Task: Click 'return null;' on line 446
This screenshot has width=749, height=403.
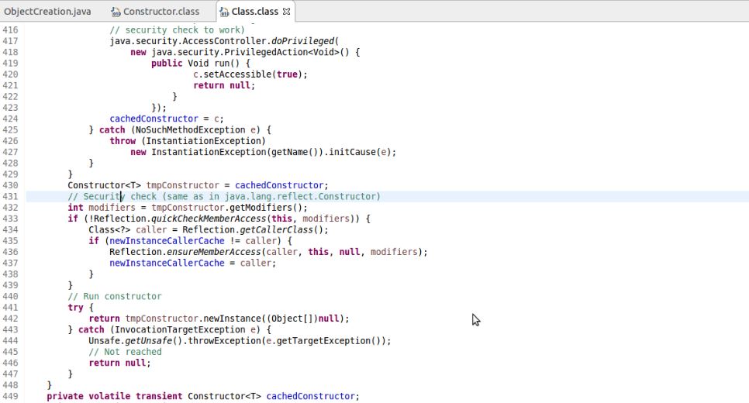Action: pyautogui.click(x=119, y=363)
